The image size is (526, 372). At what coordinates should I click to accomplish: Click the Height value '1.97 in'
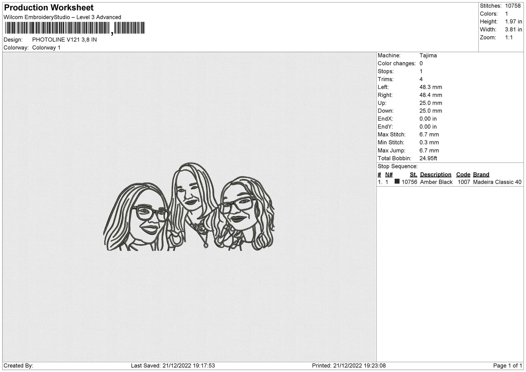[514, 22]
